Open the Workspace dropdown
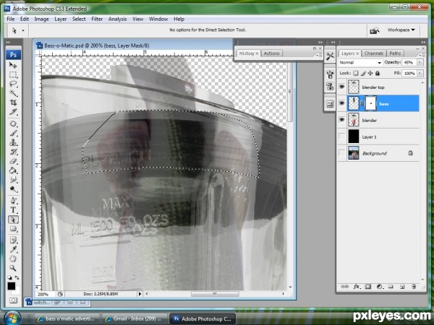The image size is (434, 325). click(401, 30)
